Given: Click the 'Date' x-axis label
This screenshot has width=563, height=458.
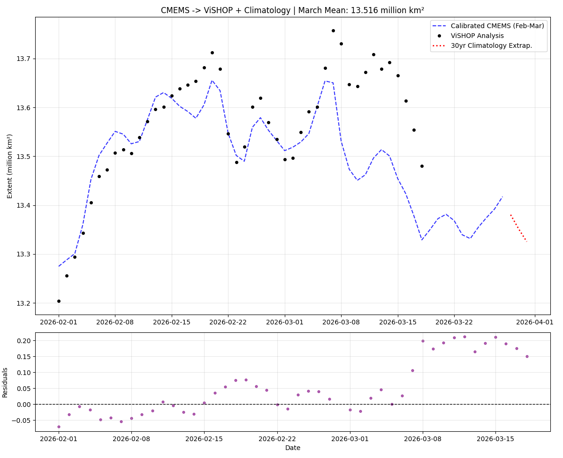Looking at the screenshot, I should pos(292,448).
